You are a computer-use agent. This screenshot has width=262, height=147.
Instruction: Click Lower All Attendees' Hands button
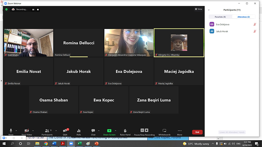(x=232, y=132)
